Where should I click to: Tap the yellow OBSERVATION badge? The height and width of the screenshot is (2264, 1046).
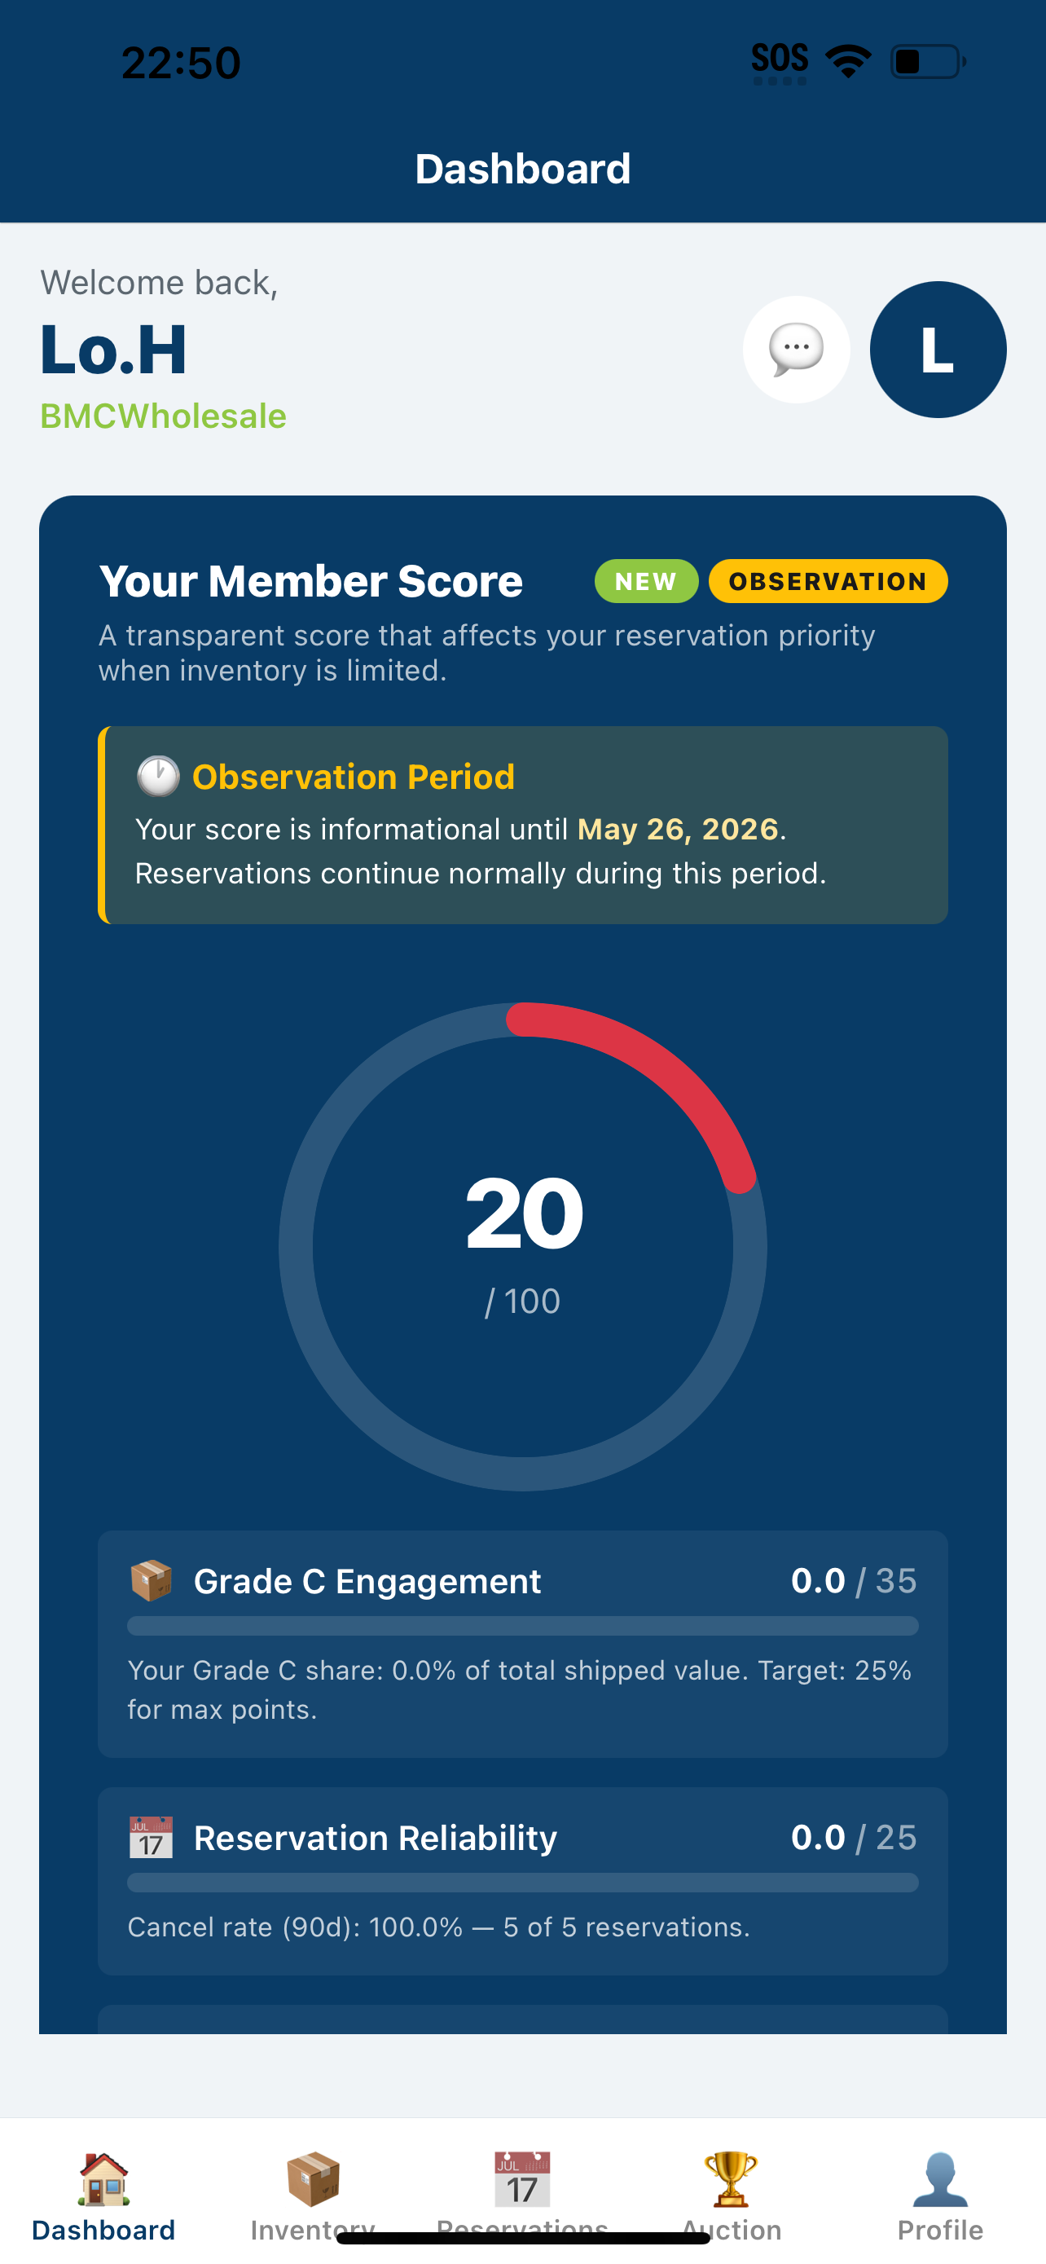tap(828, 581)
